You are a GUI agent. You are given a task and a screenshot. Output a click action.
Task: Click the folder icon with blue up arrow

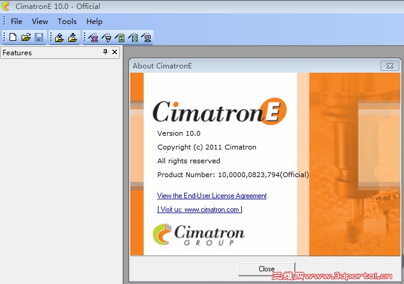click(x=59, y=37)
